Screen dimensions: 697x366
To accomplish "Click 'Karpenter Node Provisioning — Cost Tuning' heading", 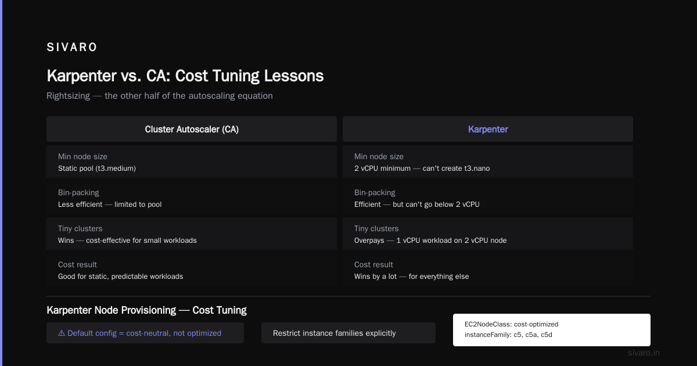I will point(146,310).
